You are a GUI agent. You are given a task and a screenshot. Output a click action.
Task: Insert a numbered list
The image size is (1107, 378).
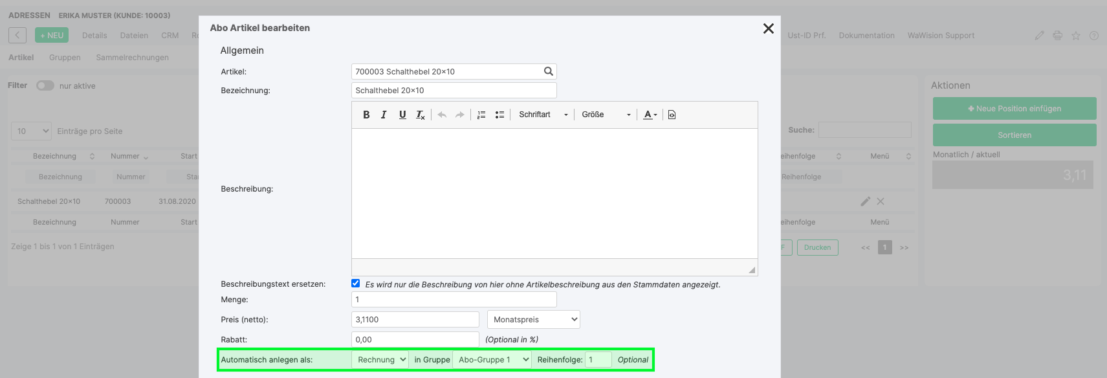coord(481,115)
